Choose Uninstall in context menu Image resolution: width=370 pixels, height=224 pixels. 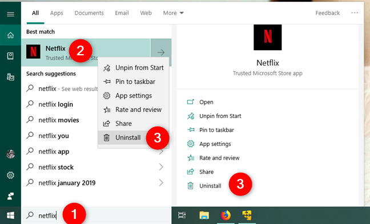(134, 137)
